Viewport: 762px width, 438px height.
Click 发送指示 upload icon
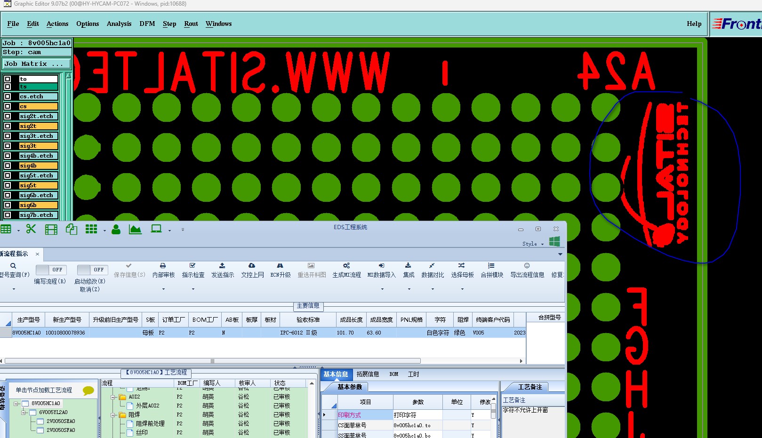coord(222,266)
